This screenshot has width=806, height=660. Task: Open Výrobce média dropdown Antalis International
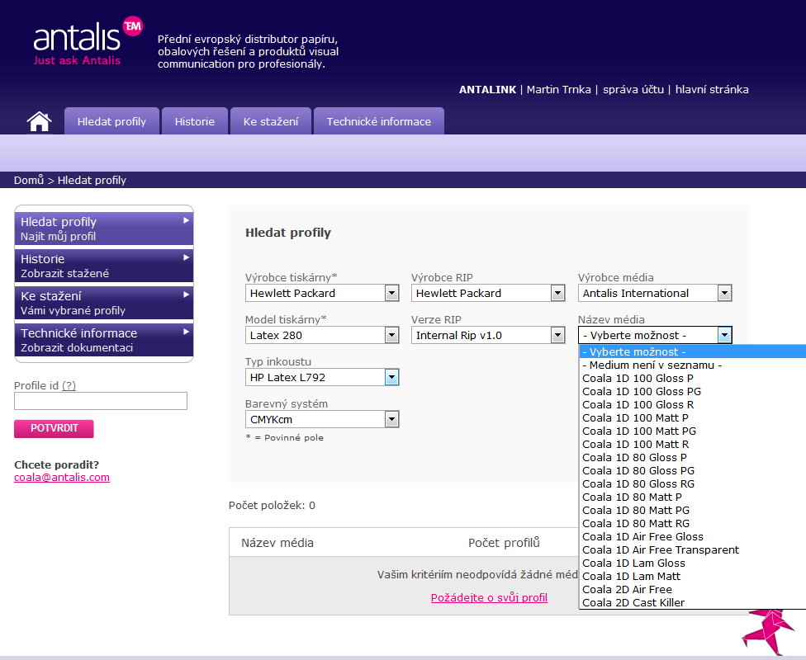pos(654,293)
